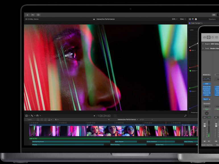Open the 32% zoom dropdown

(174, 19)
